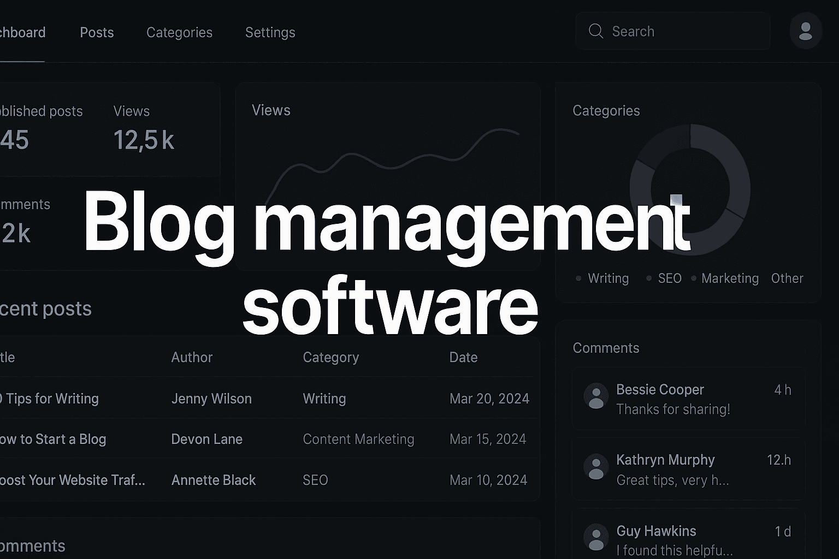Click author Jenny Wilson
This screenshot has width=839, height=559.
pos(211,399)
